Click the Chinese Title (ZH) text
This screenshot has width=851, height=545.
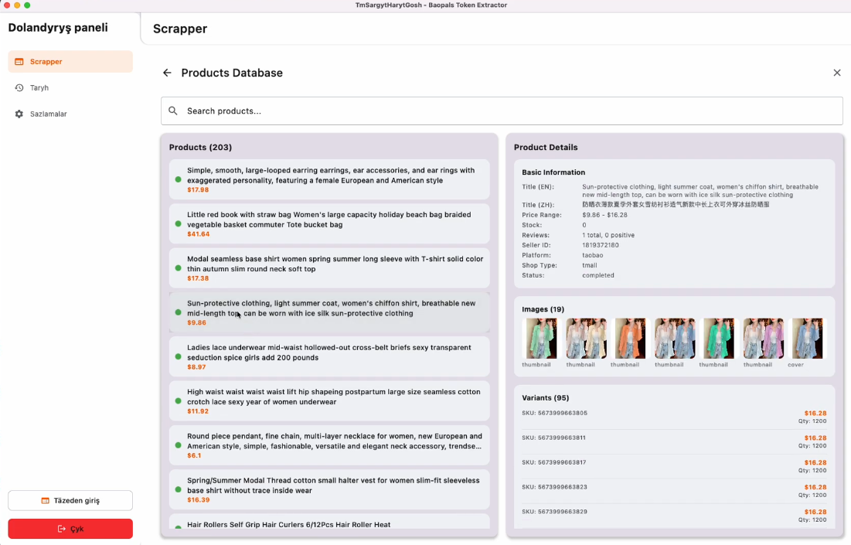point(676,205)
